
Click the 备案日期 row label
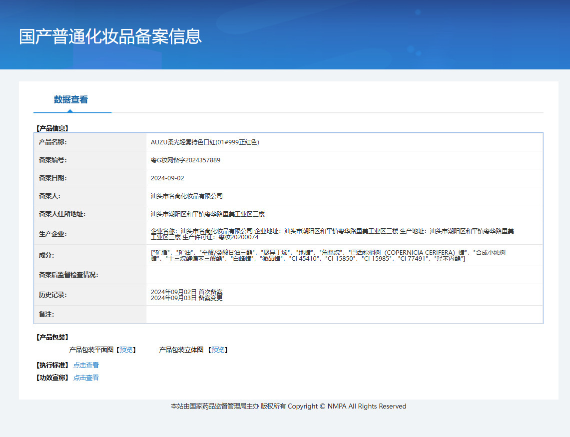(x=53, y=178)
